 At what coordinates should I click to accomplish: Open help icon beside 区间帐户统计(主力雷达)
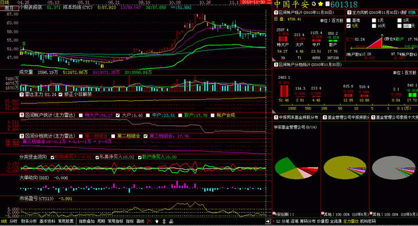click(21, 115)
